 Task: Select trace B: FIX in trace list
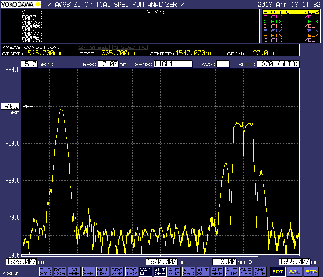pyautogui.click(x=291, y=17)
